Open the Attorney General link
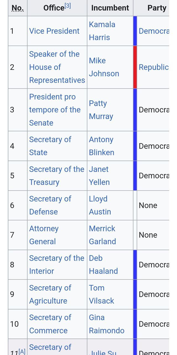 44,235
